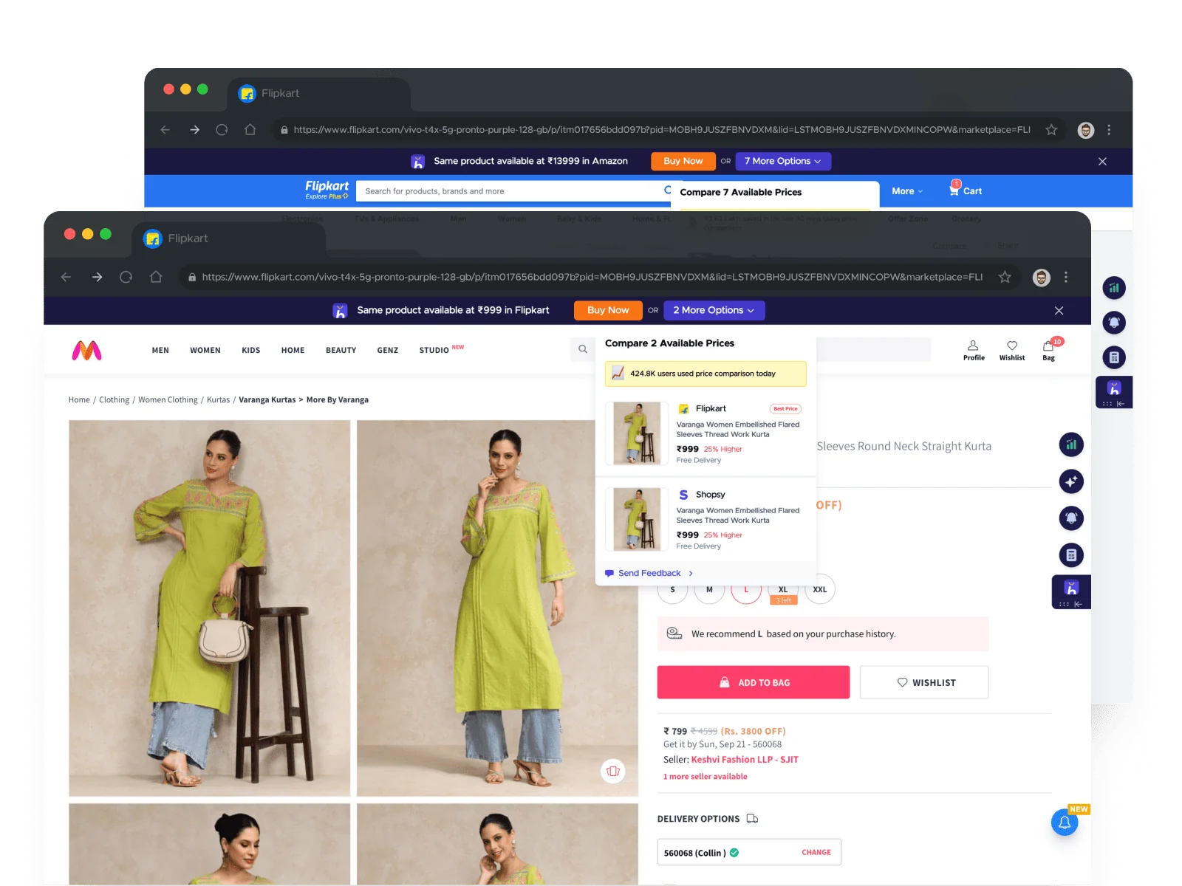The image size is (1182, 886).
Task: Close the 'Same product available at ₹999' banner
Action: coord(1059,311)
